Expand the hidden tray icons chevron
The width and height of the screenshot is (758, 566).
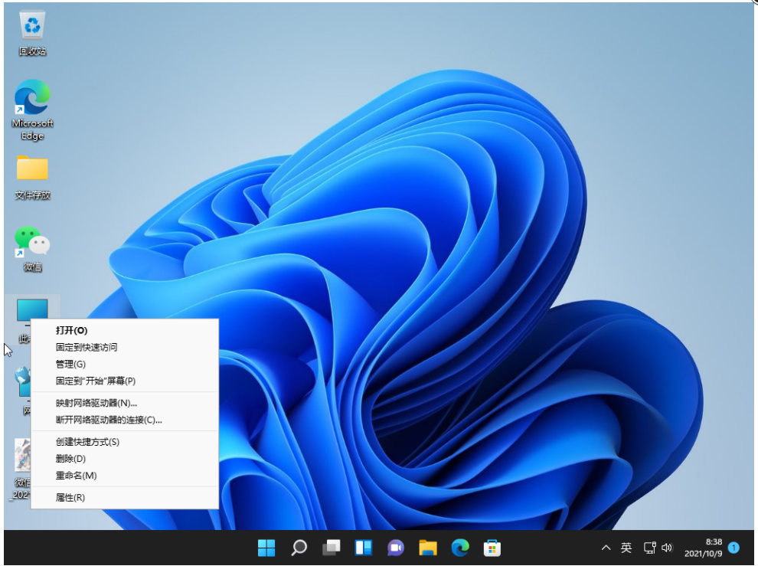[x=606, y=548]
